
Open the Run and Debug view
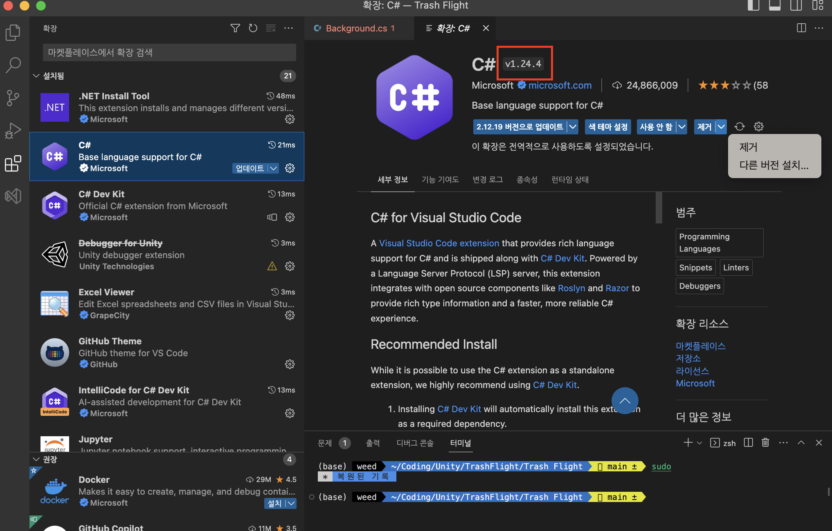(x=13, y=131)
